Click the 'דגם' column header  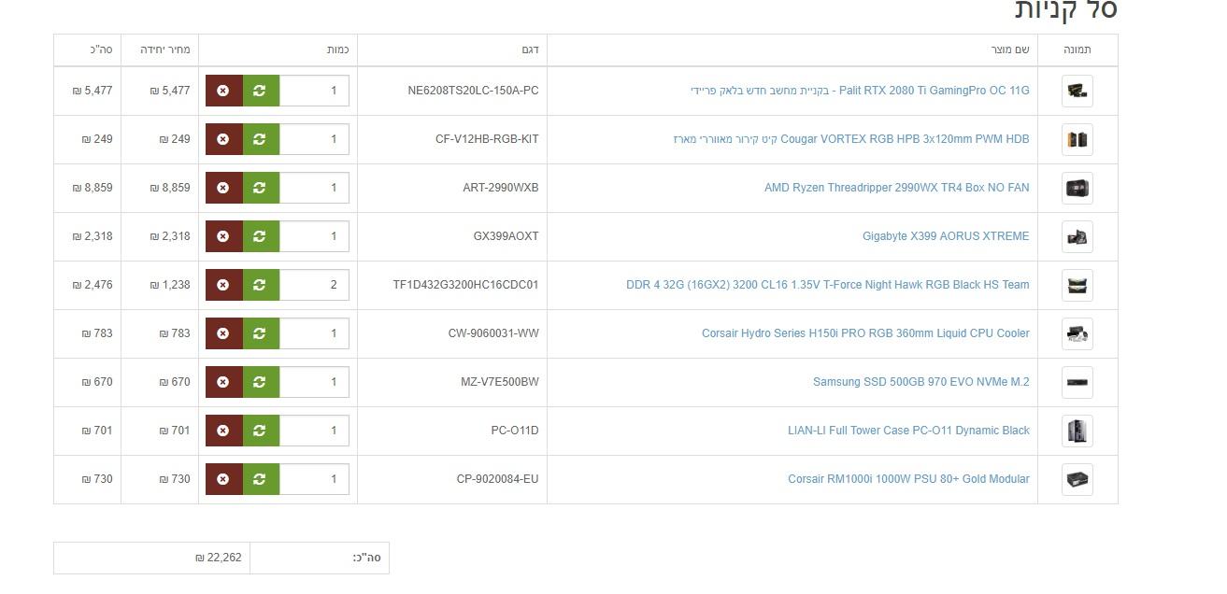click(x=530, y=49)
